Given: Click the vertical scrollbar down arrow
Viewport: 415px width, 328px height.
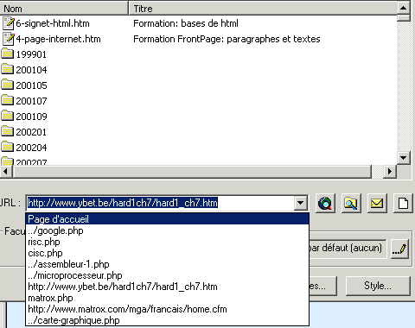Looking at the screenshot, I should [x=403, y=157].
